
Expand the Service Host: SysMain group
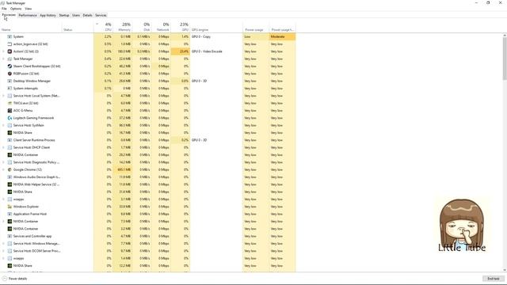pos(3,125)
